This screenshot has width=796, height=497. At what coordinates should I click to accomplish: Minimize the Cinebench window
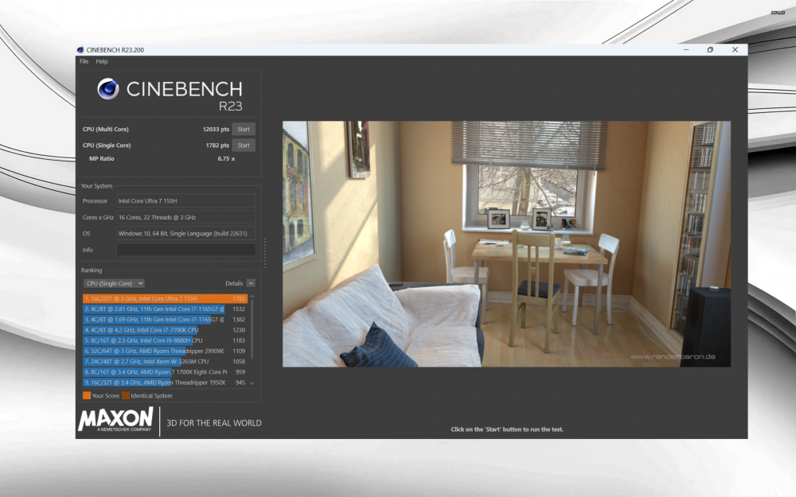686,49
